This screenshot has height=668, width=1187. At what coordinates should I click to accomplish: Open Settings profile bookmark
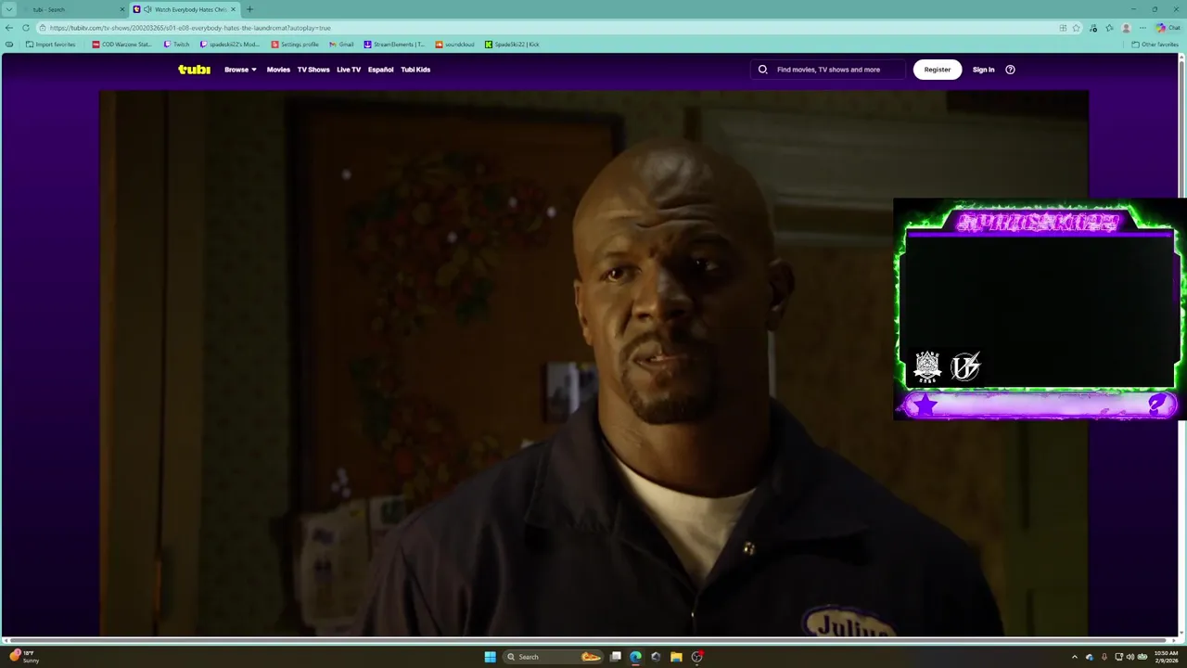pyautogui.click(x=295, y=45)
